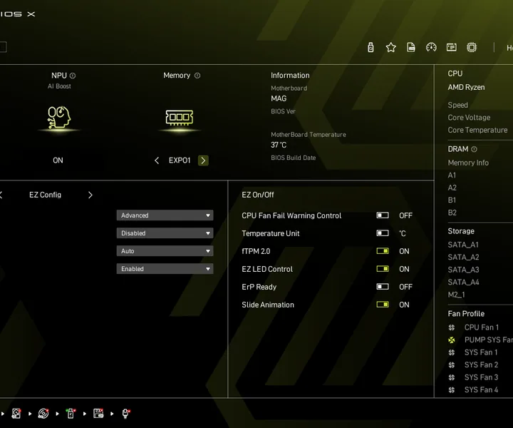Screen dimensions: 513x428
Task: Open the CPU Fan 1 profile
Action: coord(482,327)
